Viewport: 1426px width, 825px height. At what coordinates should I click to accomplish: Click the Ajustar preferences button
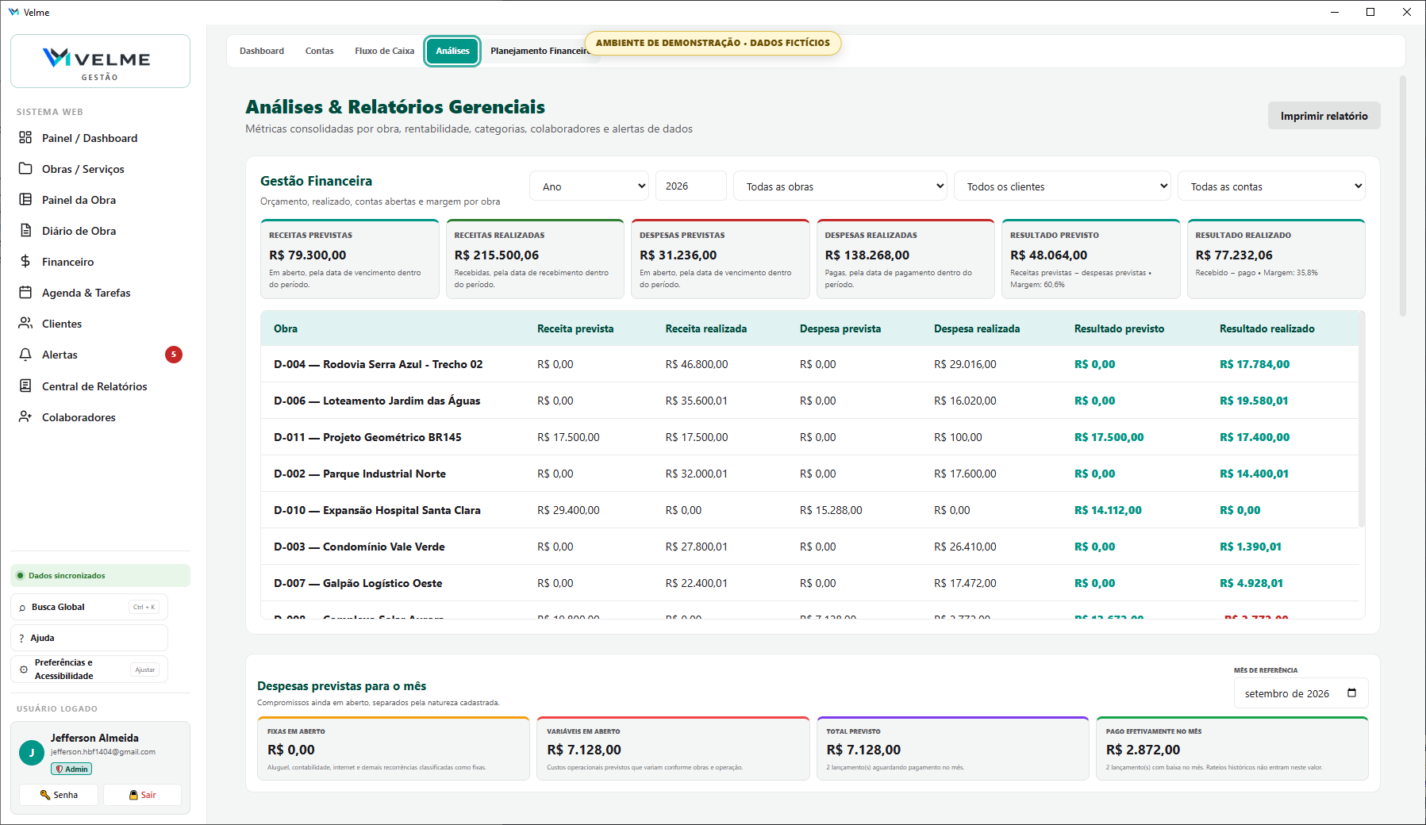(145, 670)
